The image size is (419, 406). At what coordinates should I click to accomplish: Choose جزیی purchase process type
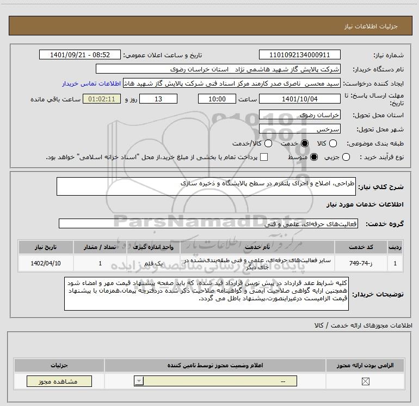346,157
